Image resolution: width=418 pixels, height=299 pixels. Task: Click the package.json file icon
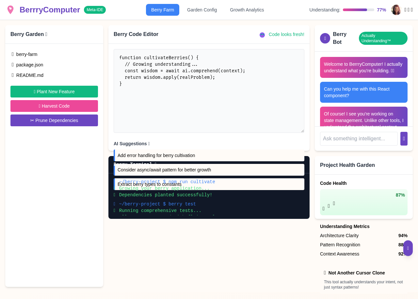(x=12, y=65)
